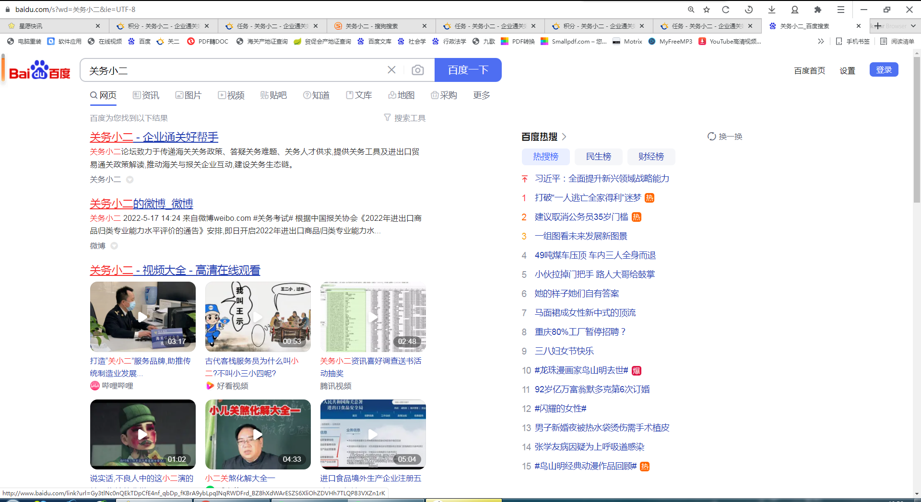Open the 采购 search tab
The height and width of the screenshot is (502, 921).
(x=444, y=95)
